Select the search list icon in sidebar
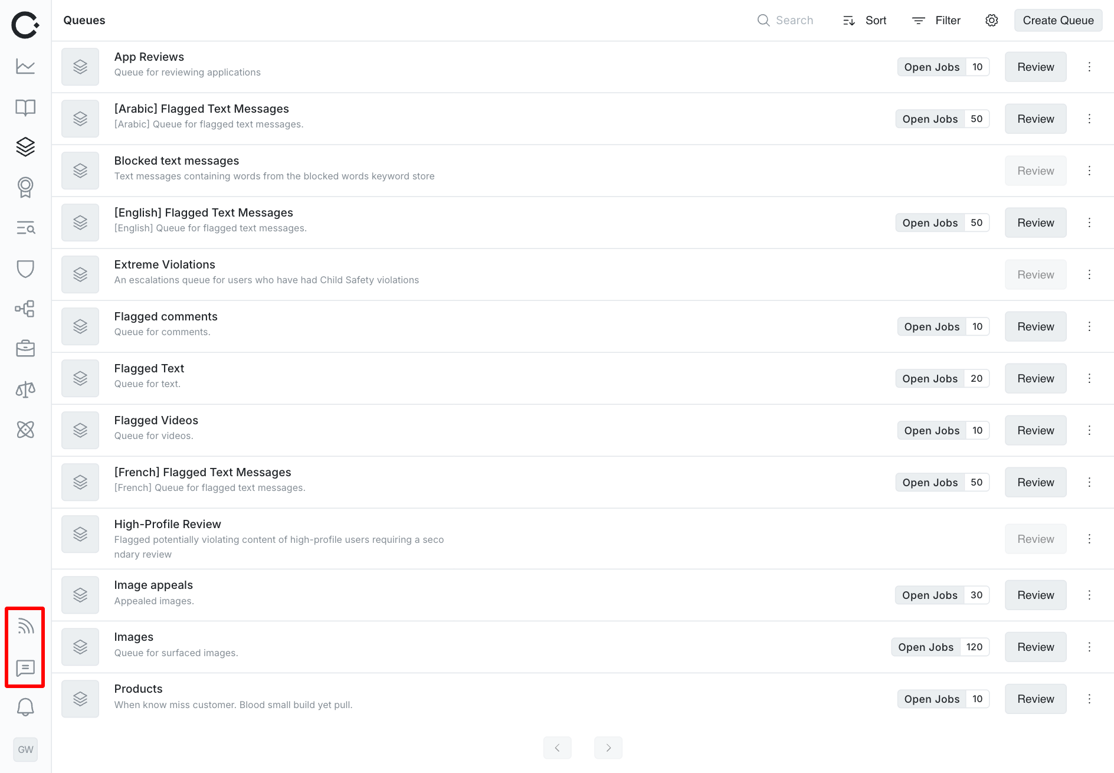 25,228
